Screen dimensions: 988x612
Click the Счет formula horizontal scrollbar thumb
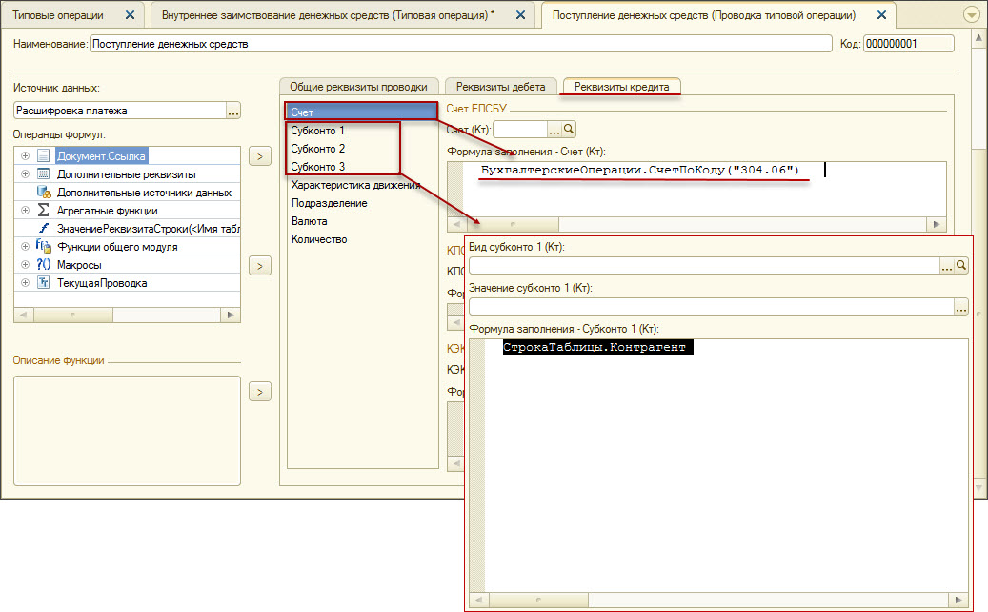click(513, 224)
